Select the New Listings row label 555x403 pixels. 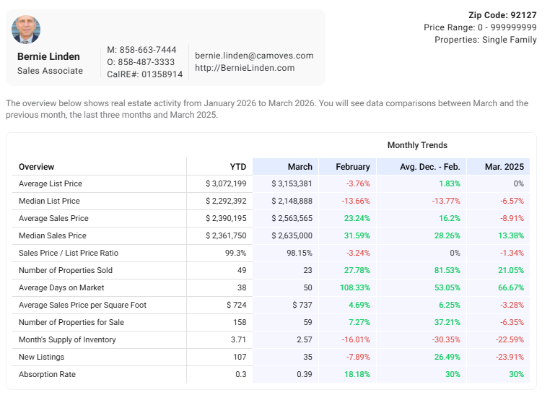click(41, 357)
